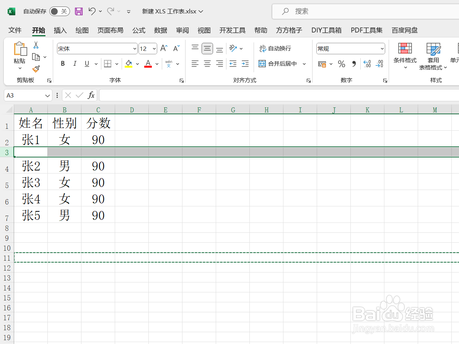Click Format as Table (套用表格格式)
This screenshot has width=459, height=344.
(433, 56)
